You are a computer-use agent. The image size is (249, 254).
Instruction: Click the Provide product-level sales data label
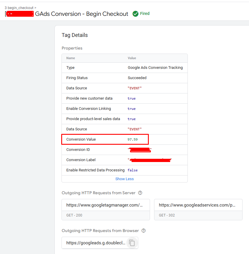pos(93,119)
